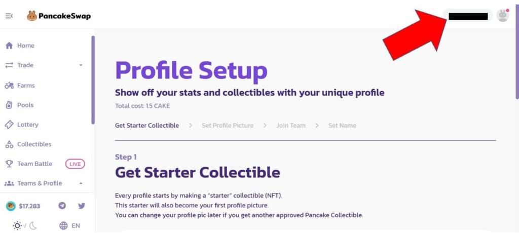The image size is (519, 233).
Task: Collapse the sidebar with hamburger menu icon
Action: click(9, 16)
